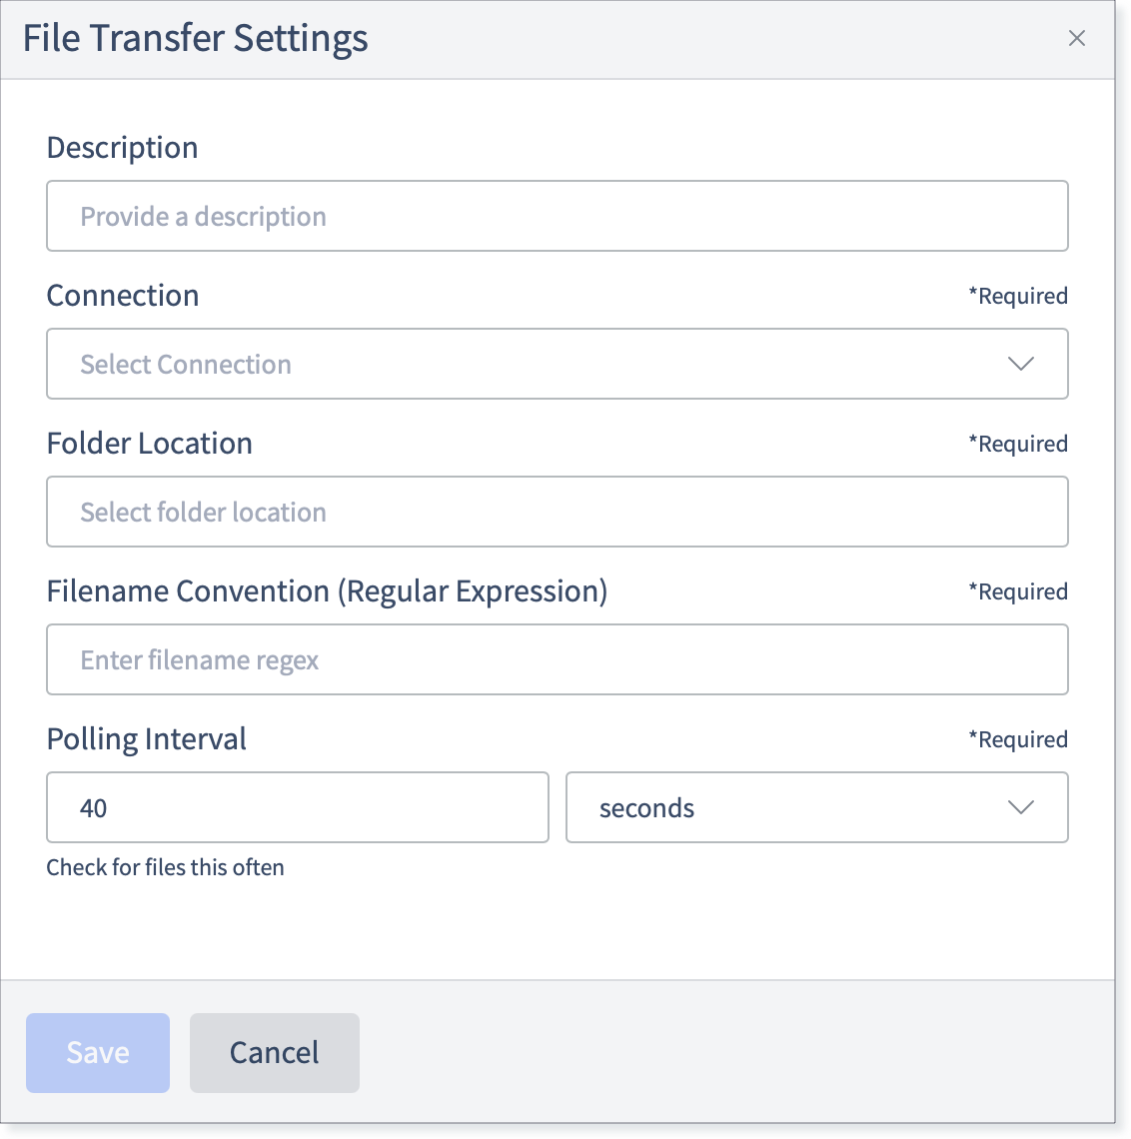The height and width of the screenshot is (1139, 1131).
Task: Click the Description field label
Action: tap(122, 148)
